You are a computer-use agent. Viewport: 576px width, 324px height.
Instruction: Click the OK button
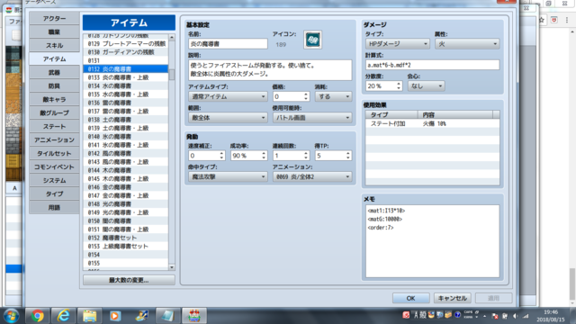pyautogui.click(x=410, y=298)
